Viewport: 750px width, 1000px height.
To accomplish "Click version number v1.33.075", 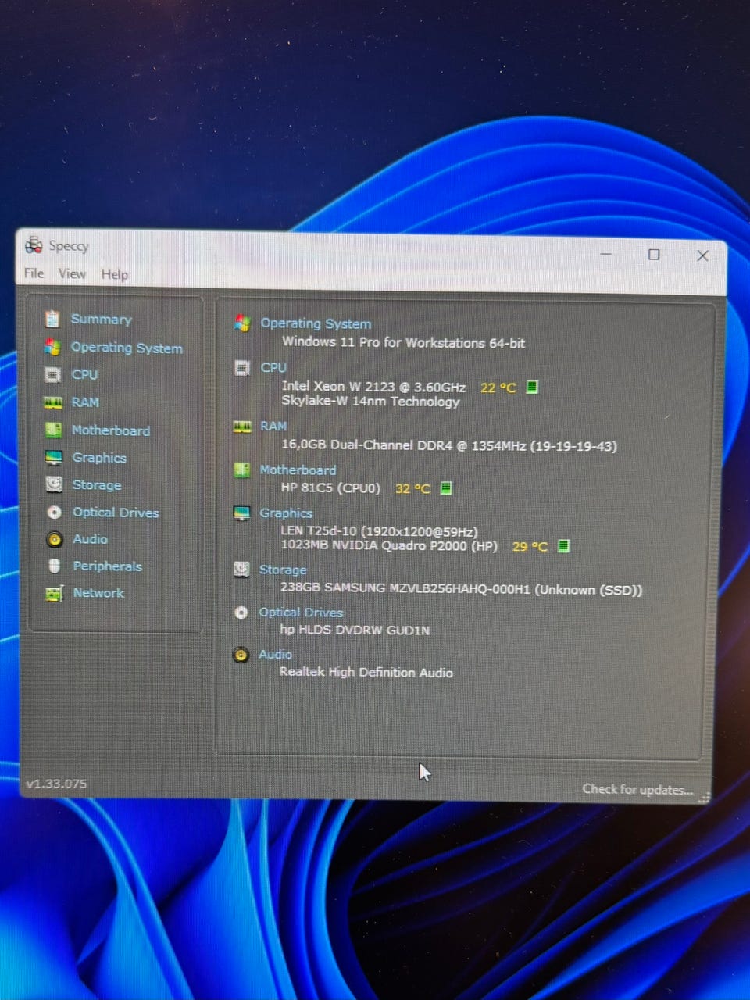I will click(x=56, y=784).
